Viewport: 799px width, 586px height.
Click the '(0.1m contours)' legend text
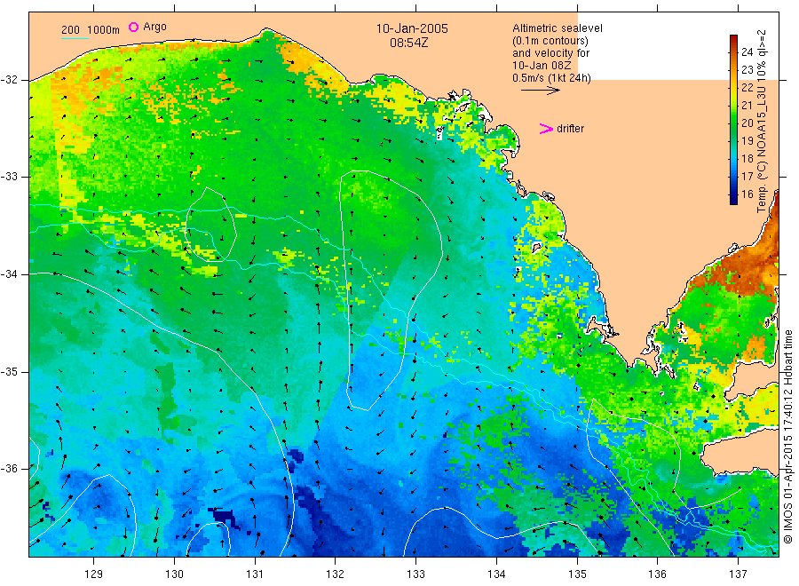point(550,41)
